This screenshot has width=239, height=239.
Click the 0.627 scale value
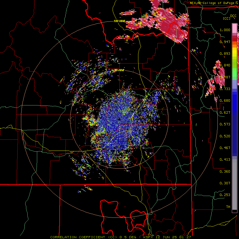coord(225,113)
